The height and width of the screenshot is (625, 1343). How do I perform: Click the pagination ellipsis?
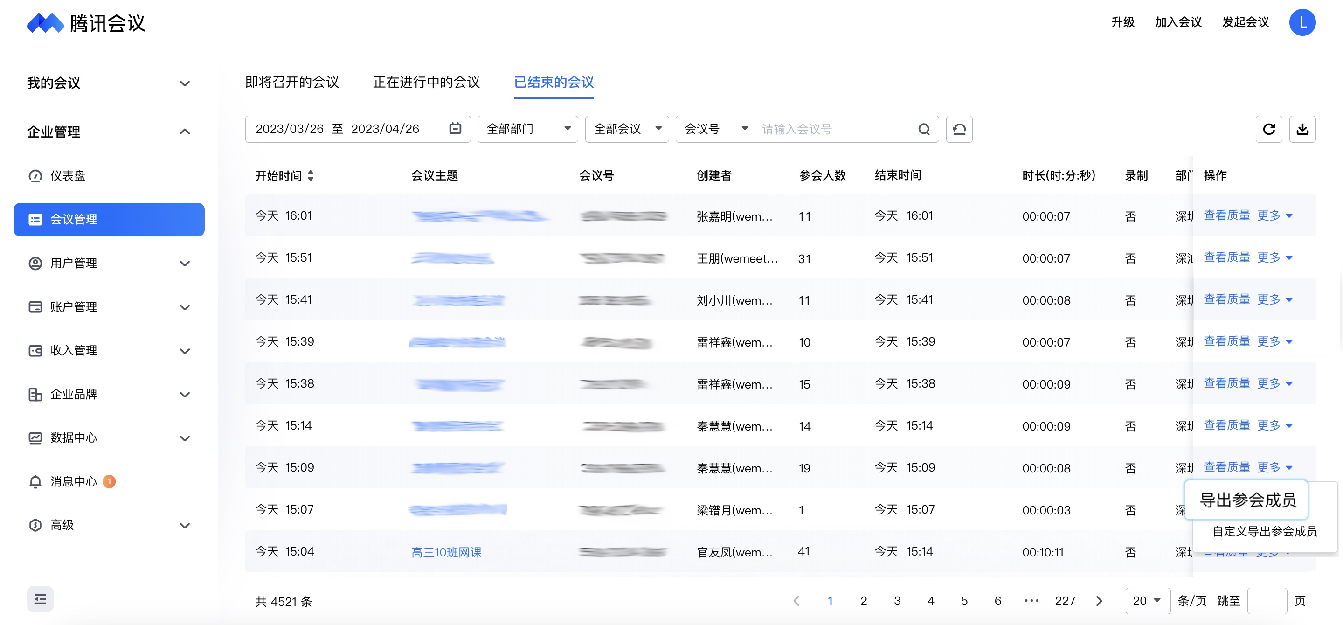click(x=1031, y=601)
